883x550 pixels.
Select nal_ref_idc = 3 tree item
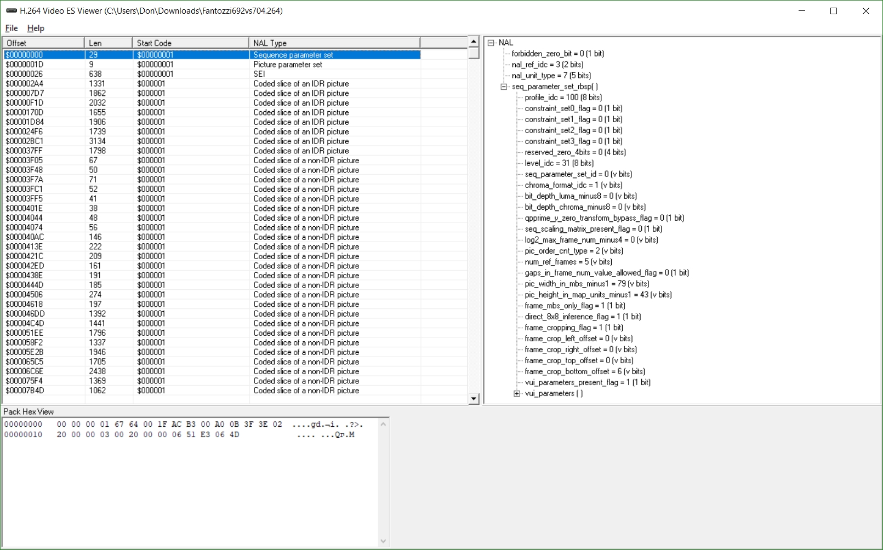548,65
